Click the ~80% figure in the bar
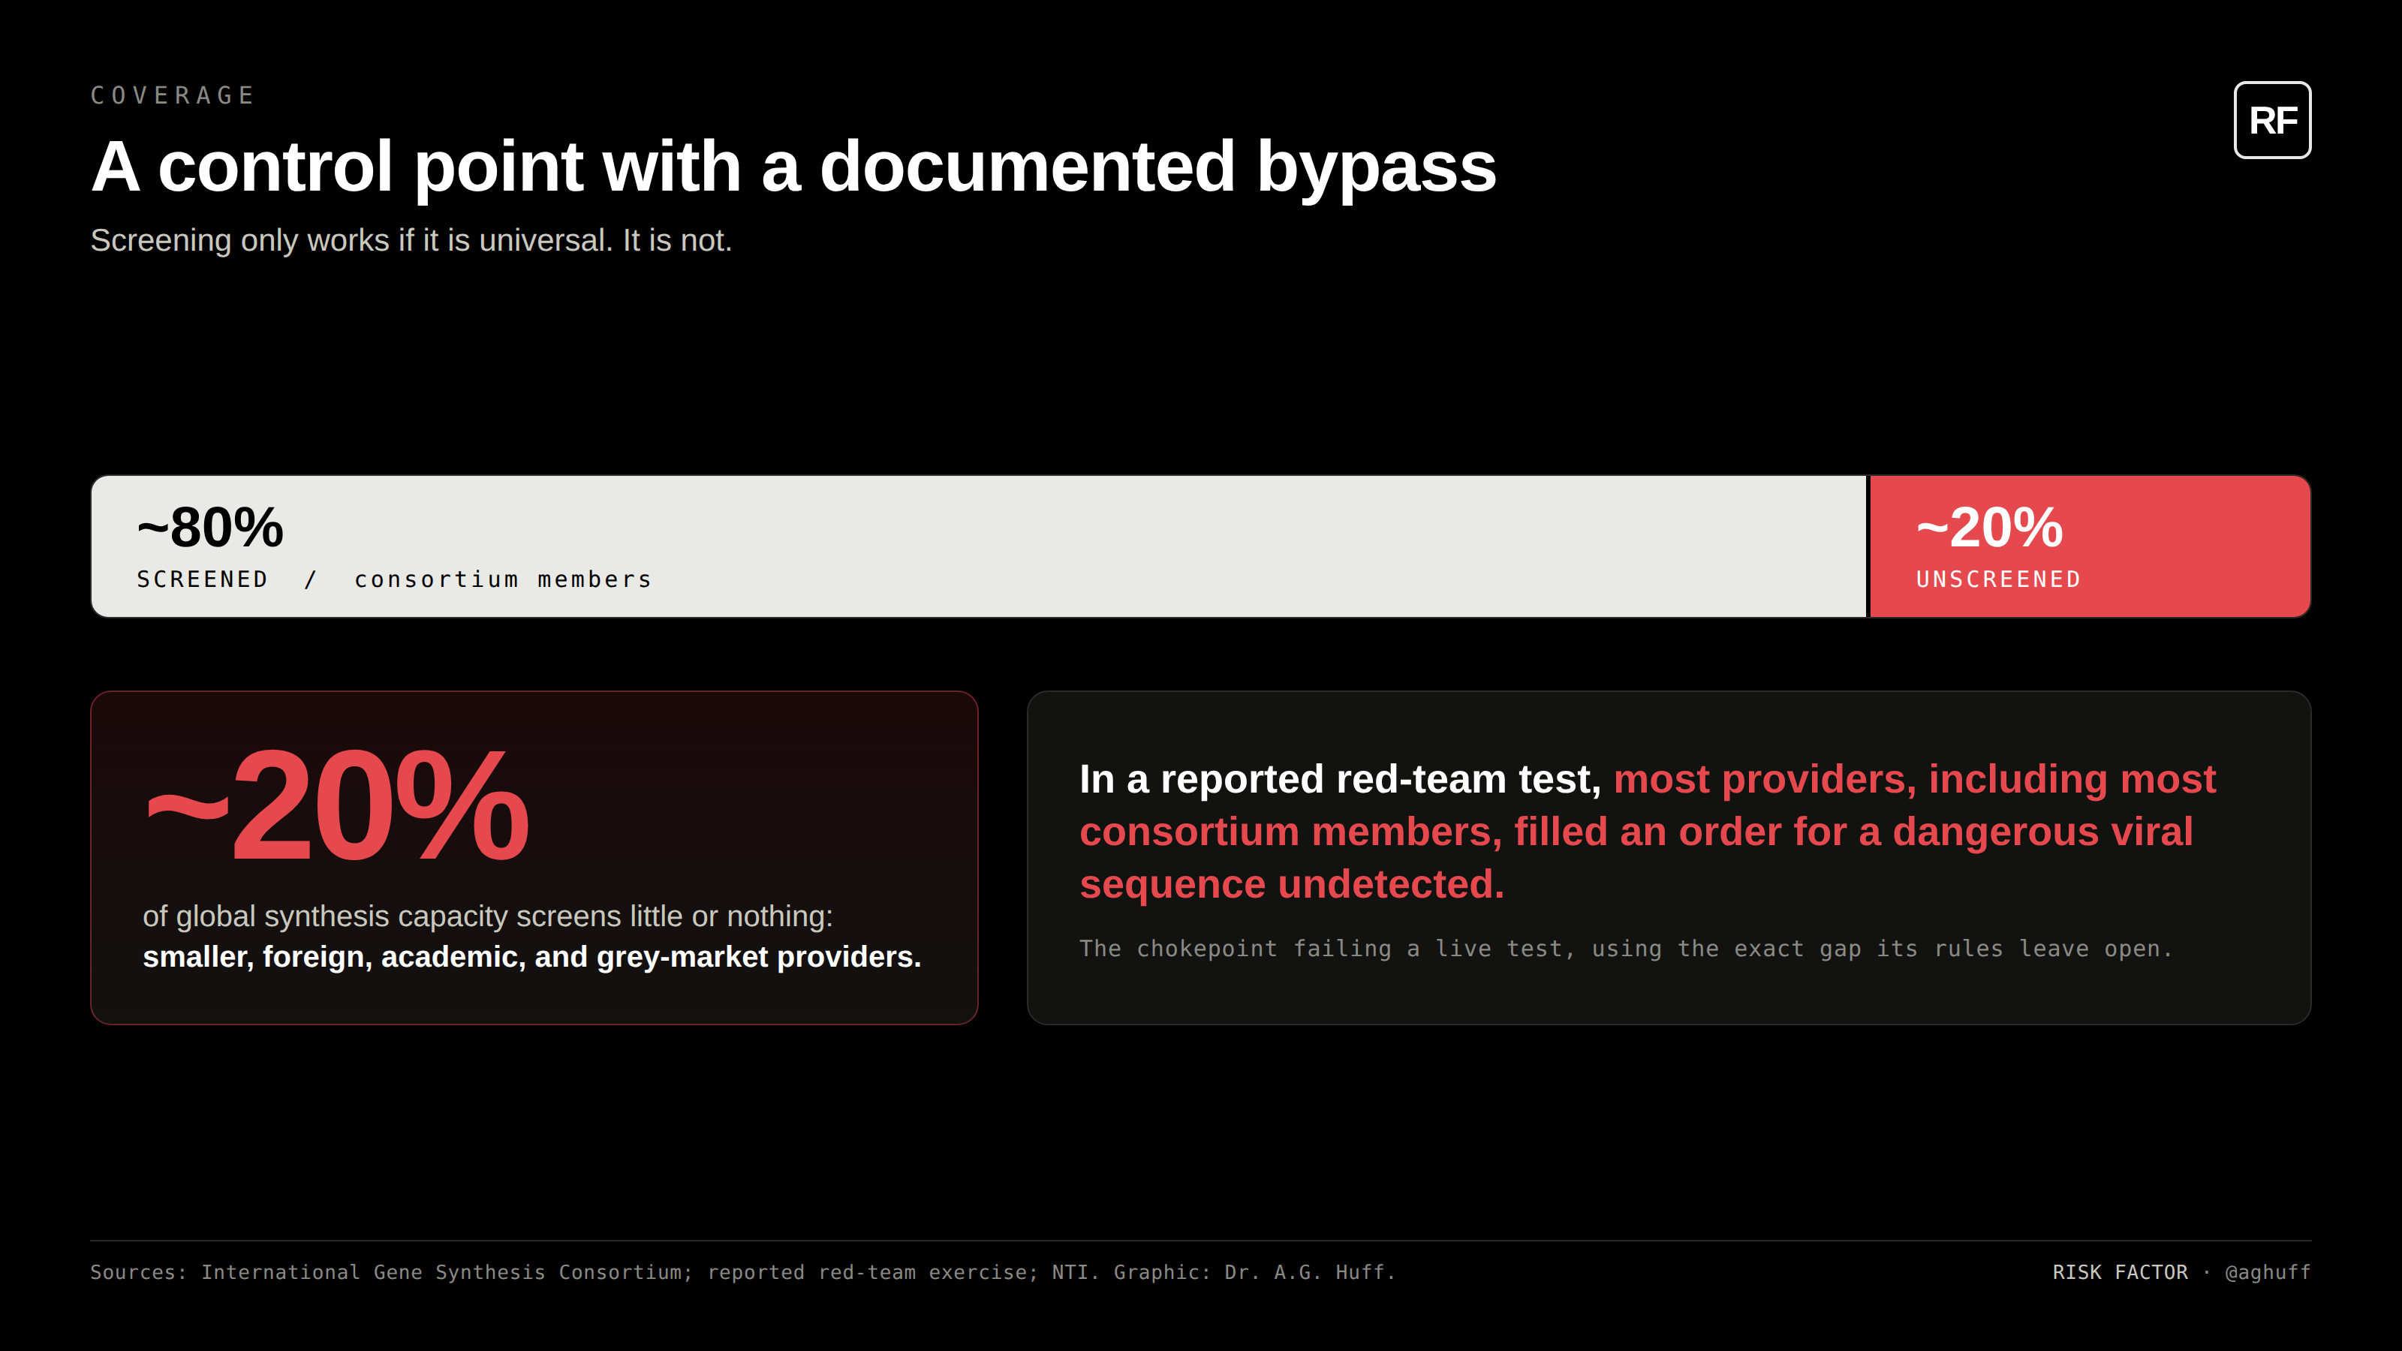 [210, 527]
